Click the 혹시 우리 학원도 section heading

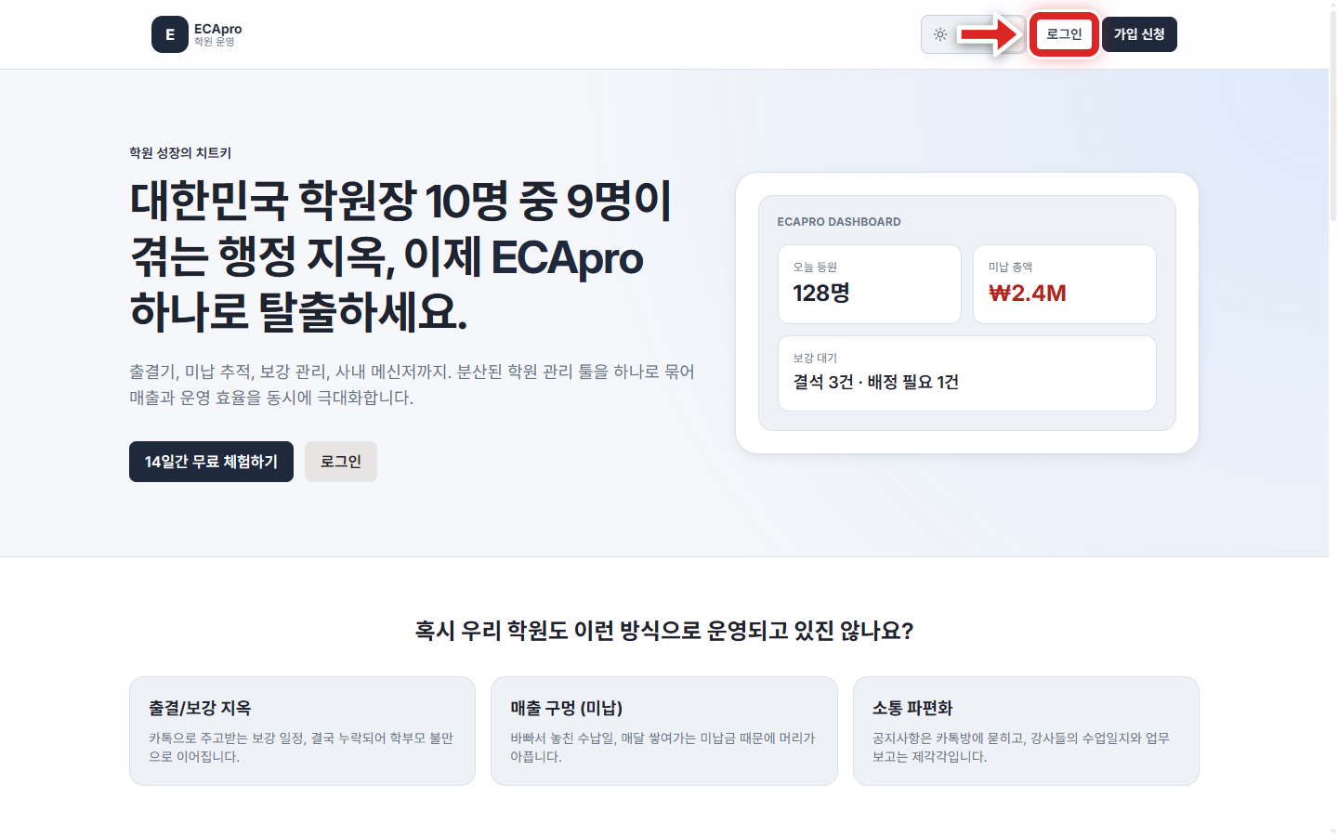click(664, 631)
